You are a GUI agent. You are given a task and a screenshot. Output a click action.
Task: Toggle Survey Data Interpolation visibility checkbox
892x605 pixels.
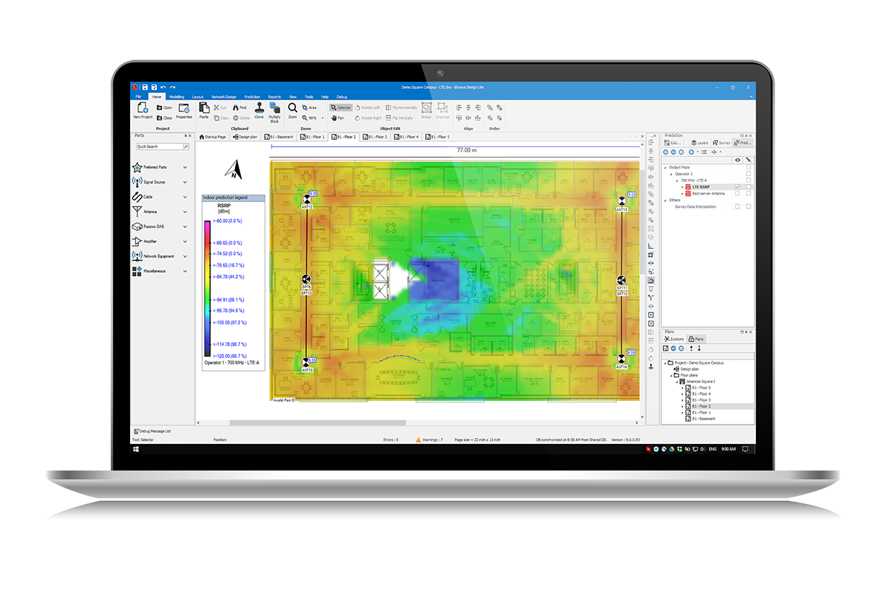tap(737, 206)
